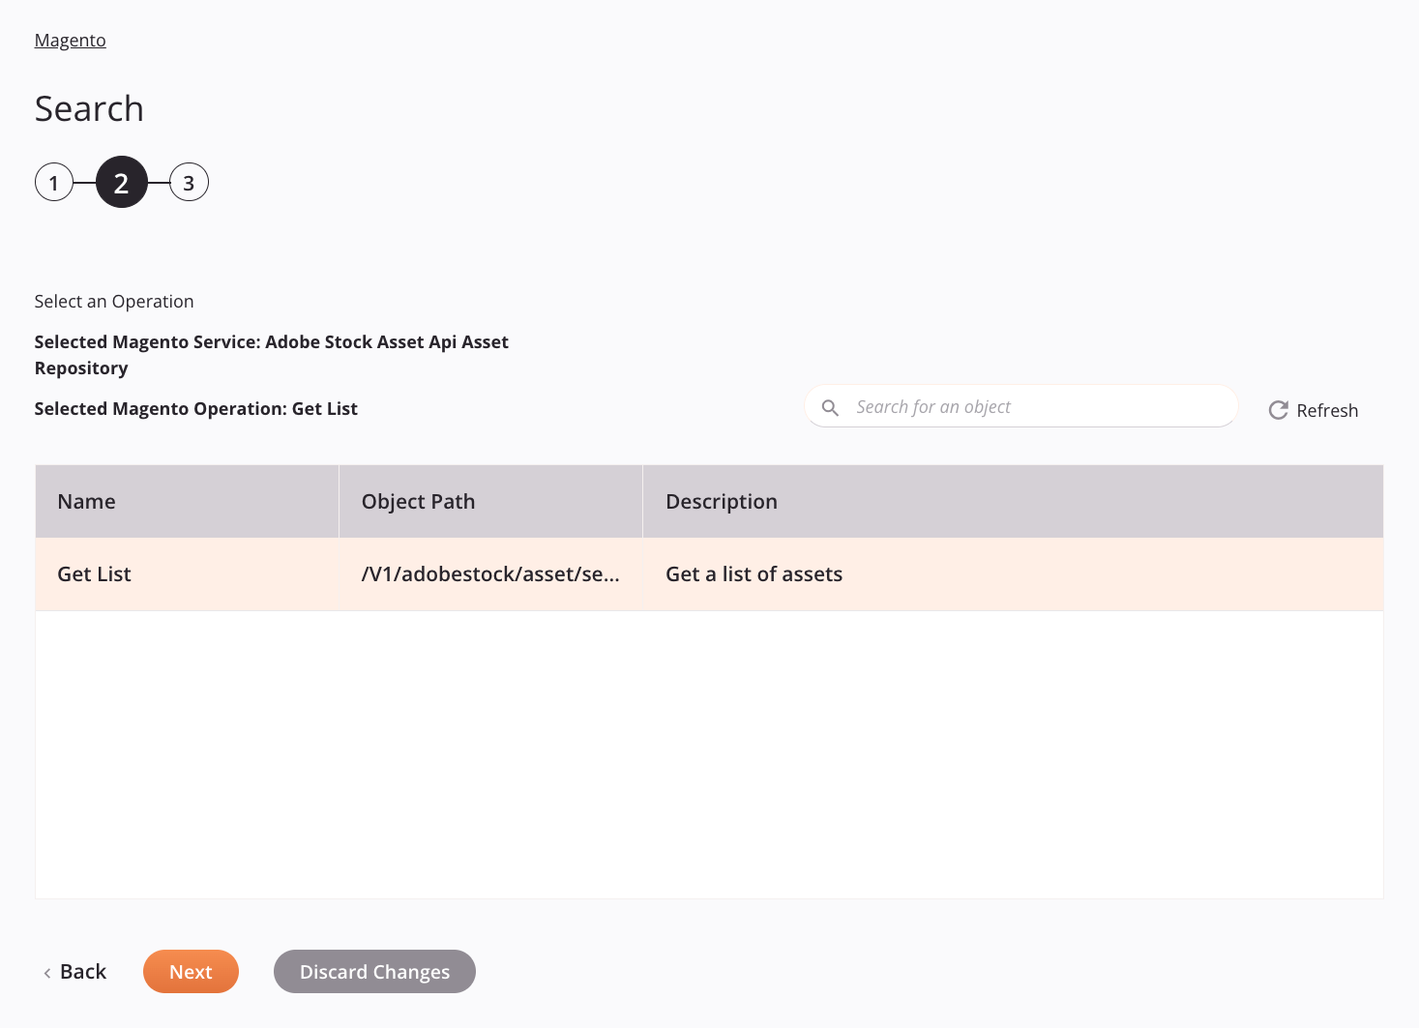Viewport: 1419px width, 1028px height.
Task: Focus the 'Search for an object' field
Action: [x=1021, y=406]
